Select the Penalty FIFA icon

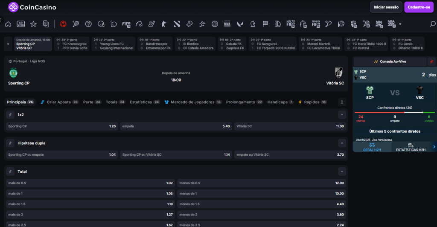[x=316, y=24]
